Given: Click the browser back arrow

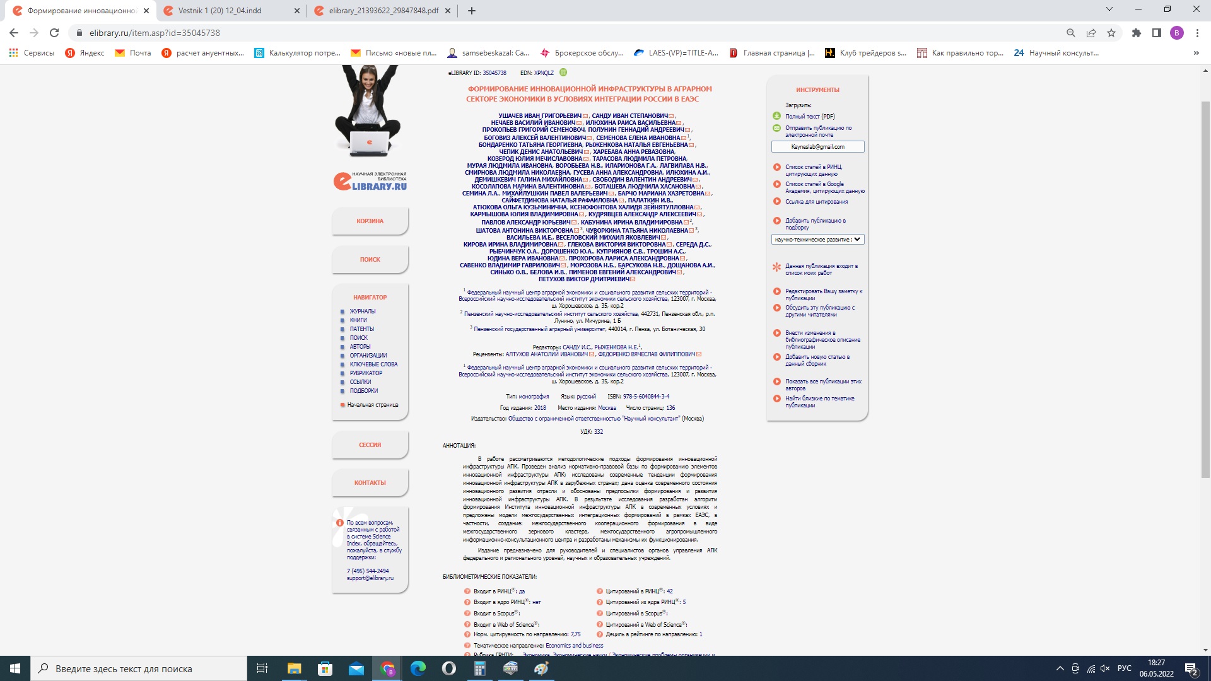Looking at the screenshot, I should coord(14,33).
